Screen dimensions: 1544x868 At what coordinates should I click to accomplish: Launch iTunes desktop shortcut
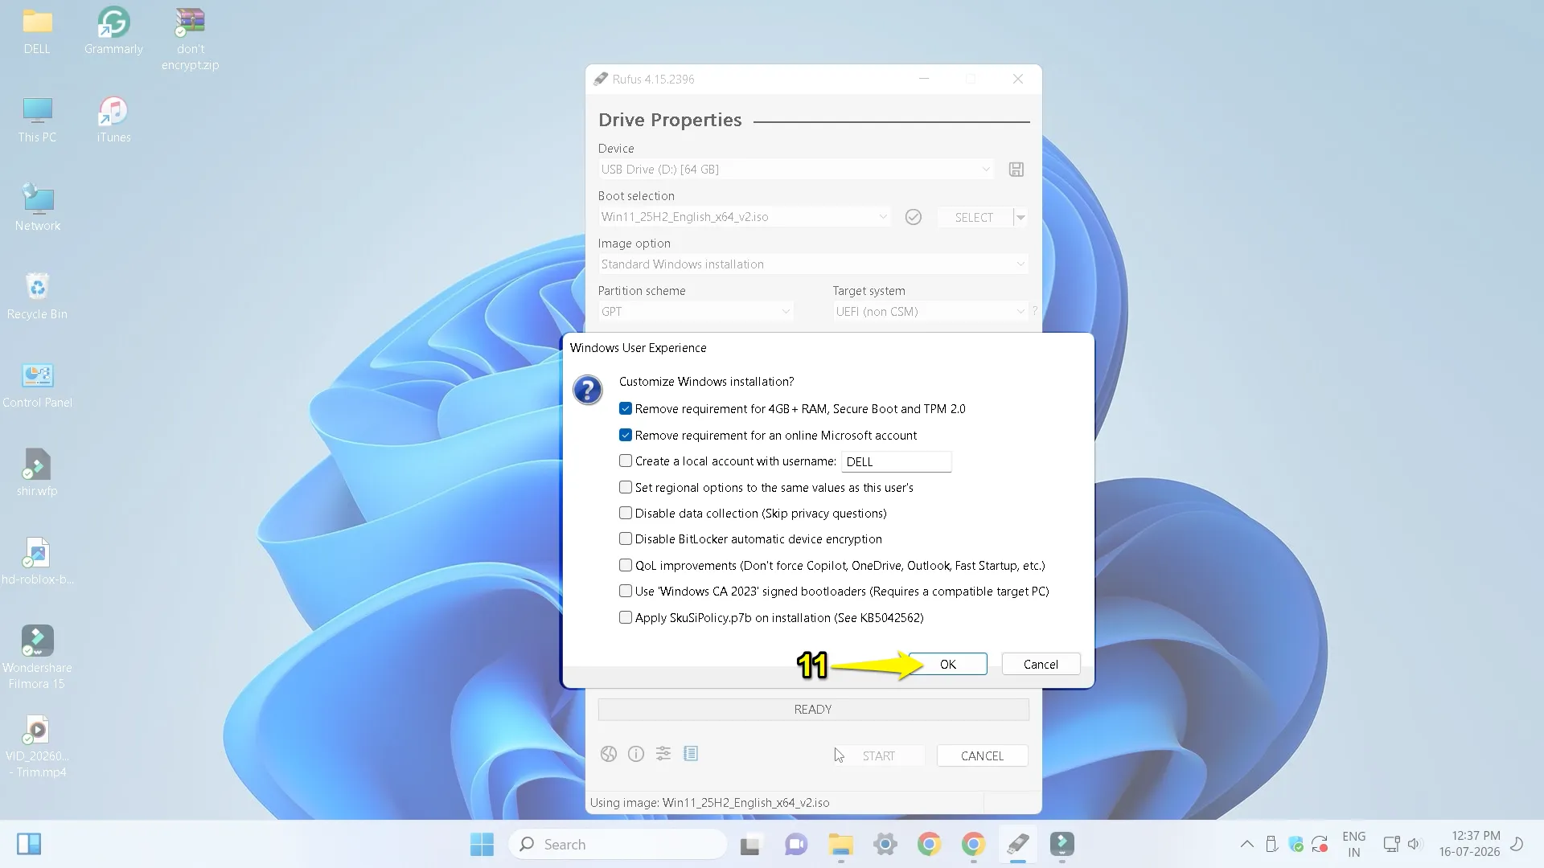pos(113,119)
